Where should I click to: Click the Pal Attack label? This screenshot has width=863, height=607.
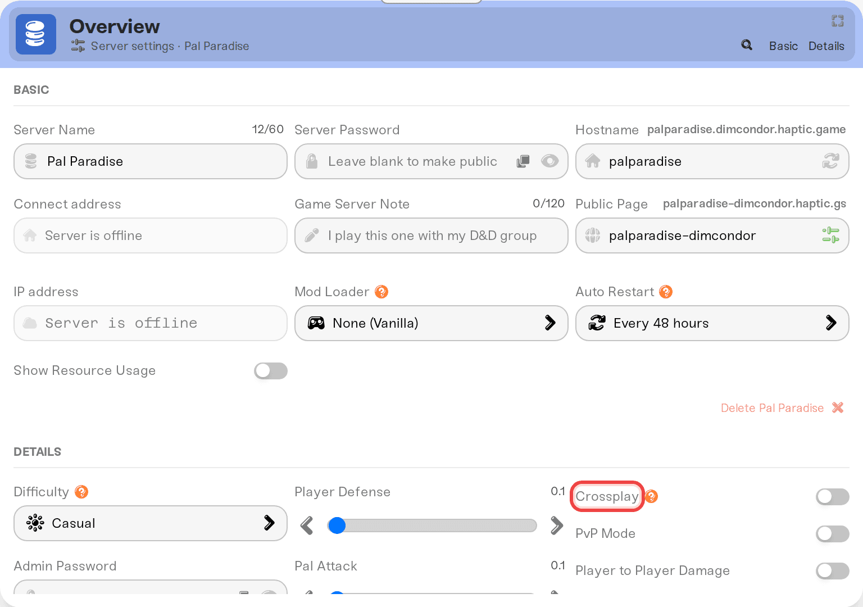tap(326, 566)
